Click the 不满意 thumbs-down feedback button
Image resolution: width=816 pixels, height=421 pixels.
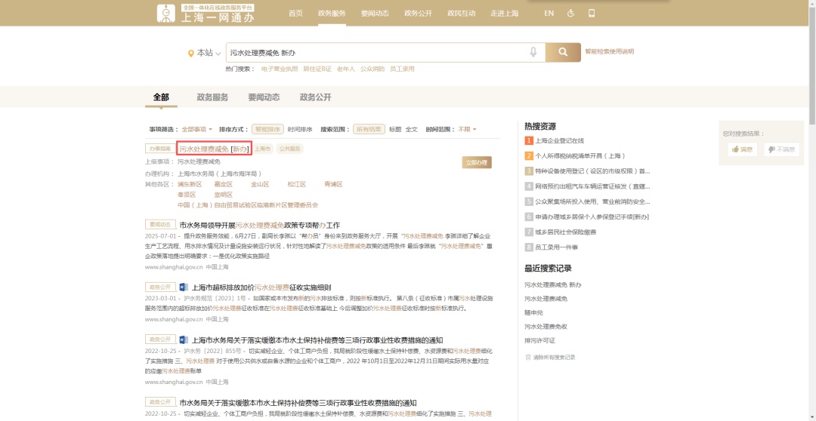click(781, 149)
